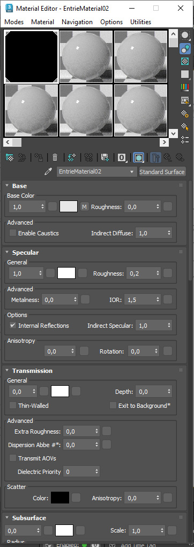Enable the Thin-Walled checkbox
194x547 pixels.
(13, 406)
